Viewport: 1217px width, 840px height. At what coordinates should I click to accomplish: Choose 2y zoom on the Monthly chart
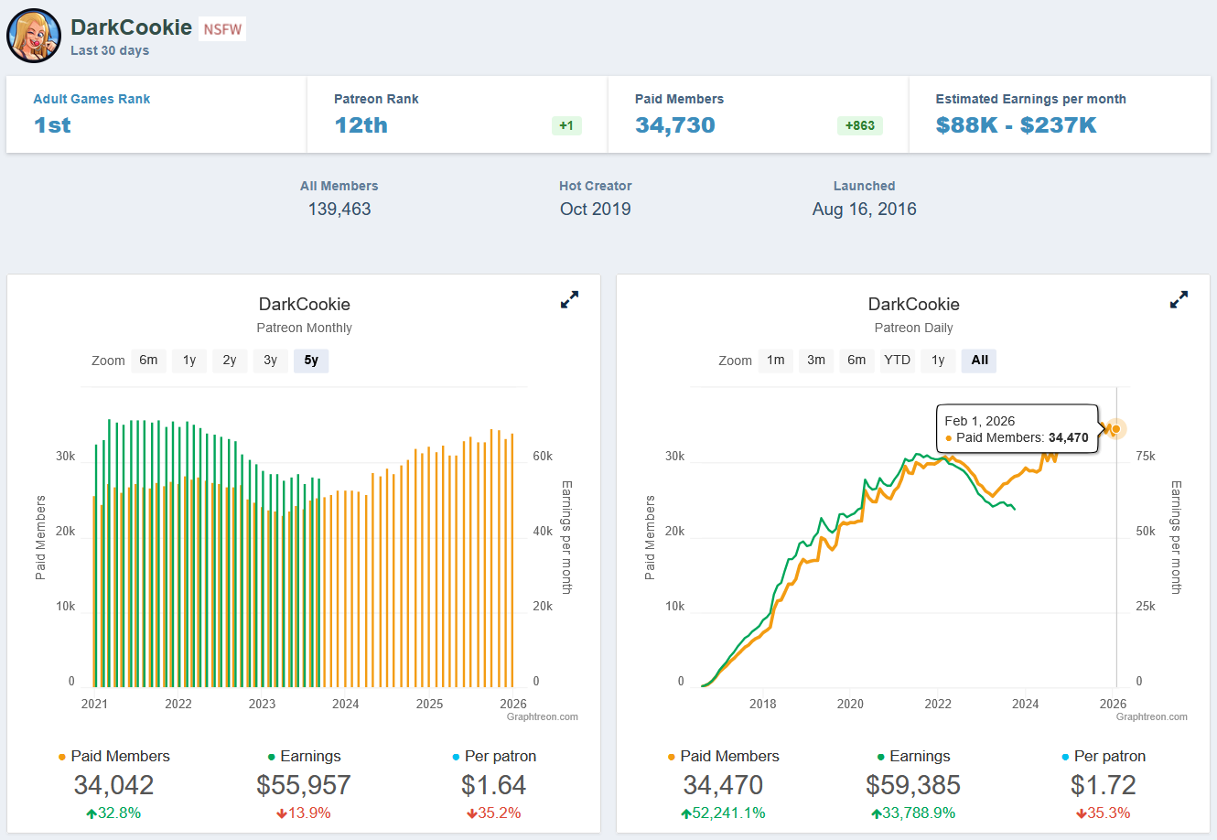click(230, 361)
